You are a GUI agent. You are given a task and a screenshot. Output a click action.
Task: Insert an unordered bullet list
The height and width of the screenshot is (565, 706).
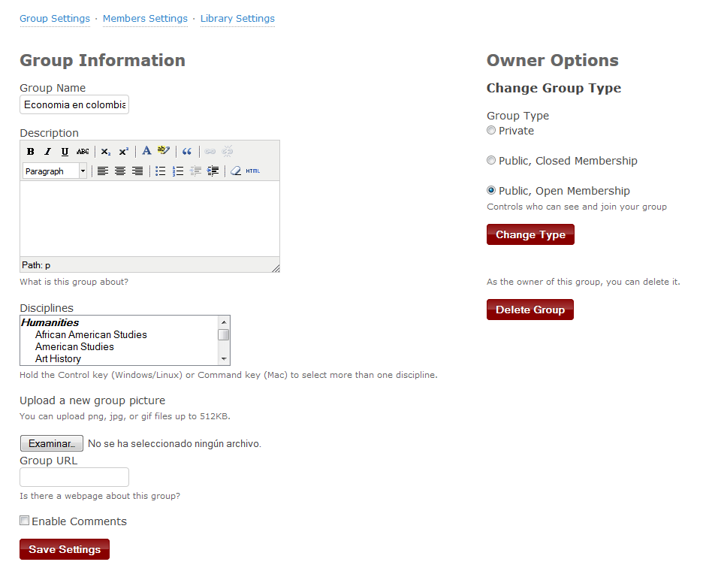pos(160,171)
